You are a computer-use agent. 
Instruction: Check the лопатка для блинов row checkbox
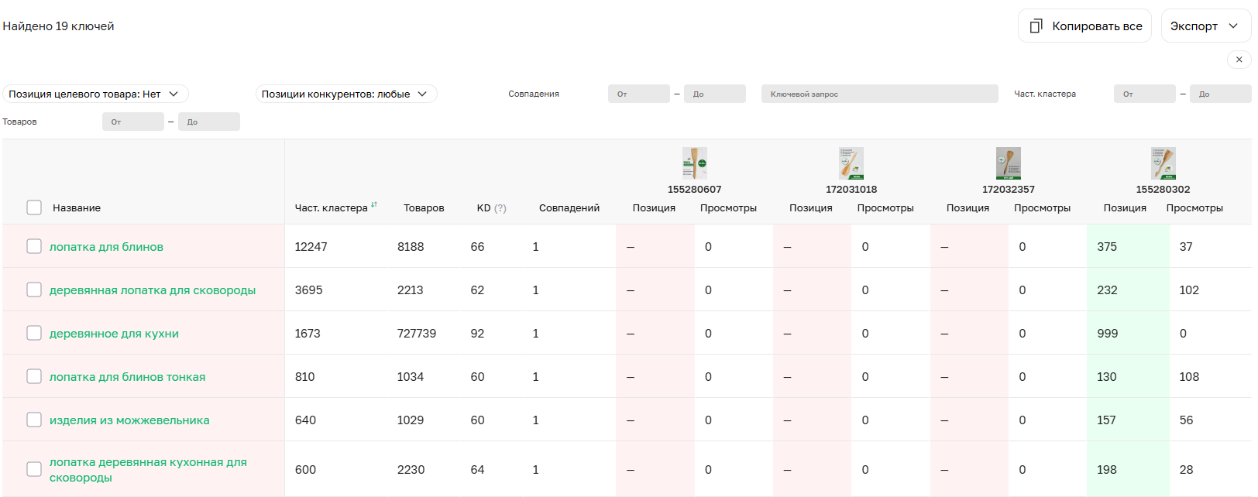tap(34, 246)
